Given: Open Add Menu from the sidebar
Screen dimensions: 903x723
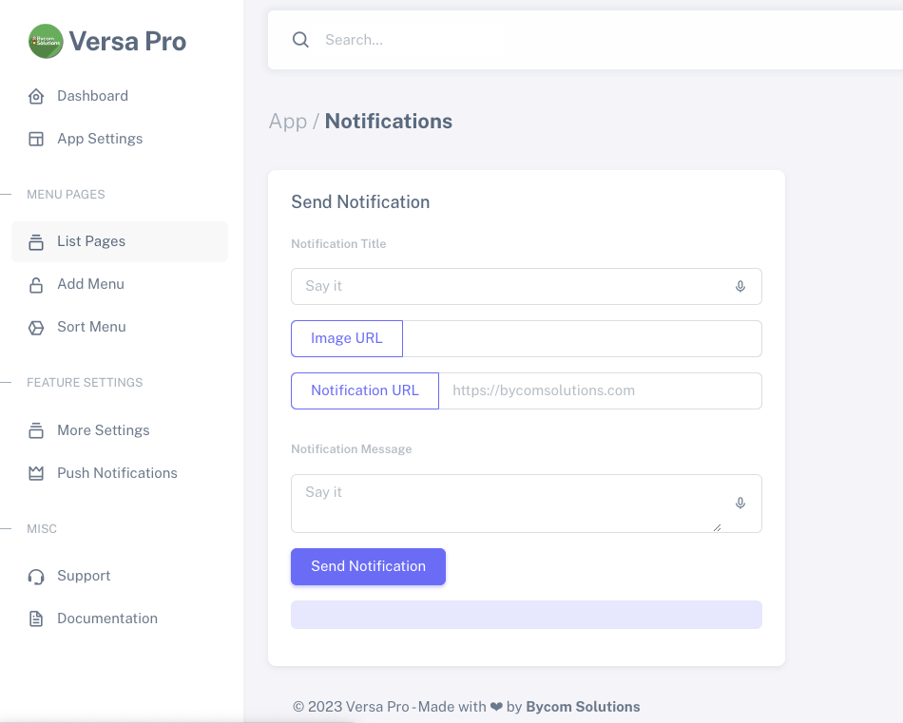Looking at the screenshot, I should pos(90,283).
